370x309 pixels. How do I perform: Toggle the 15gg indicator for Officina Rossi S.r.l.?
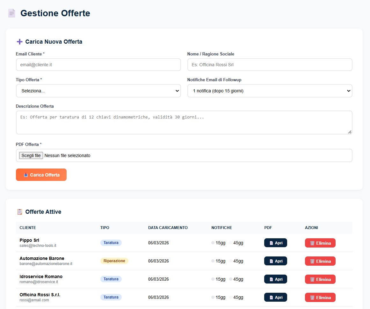point(212,297)
